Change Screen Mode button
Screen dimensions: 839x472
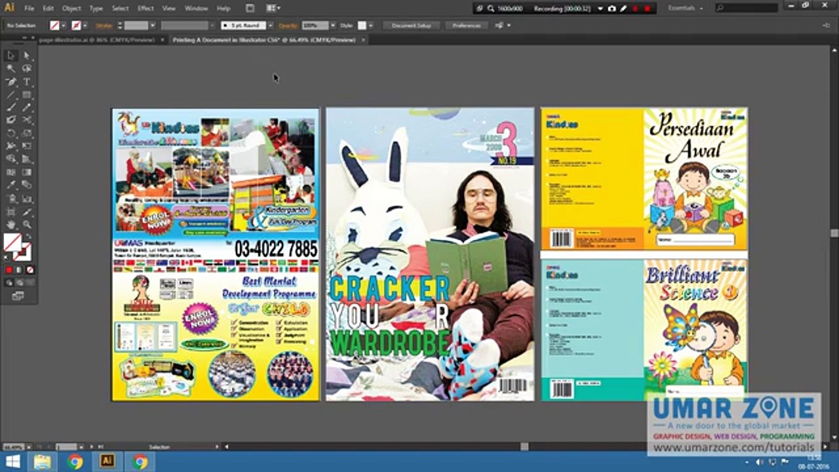pyautogui.click(x=18, y=296)
